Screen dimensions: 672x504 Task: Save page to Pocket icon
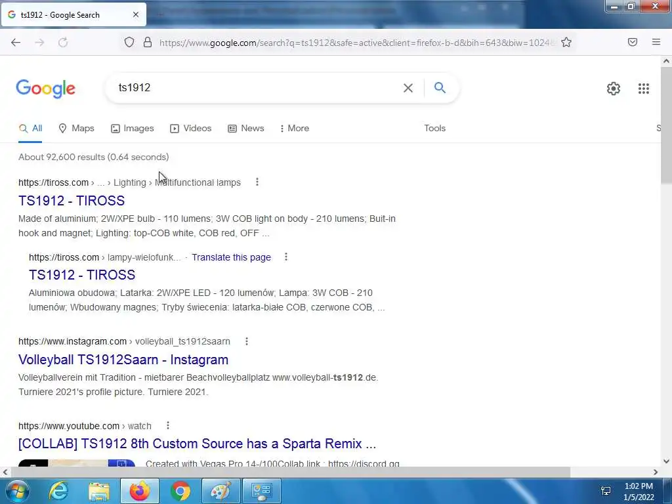tap(633, 42)
